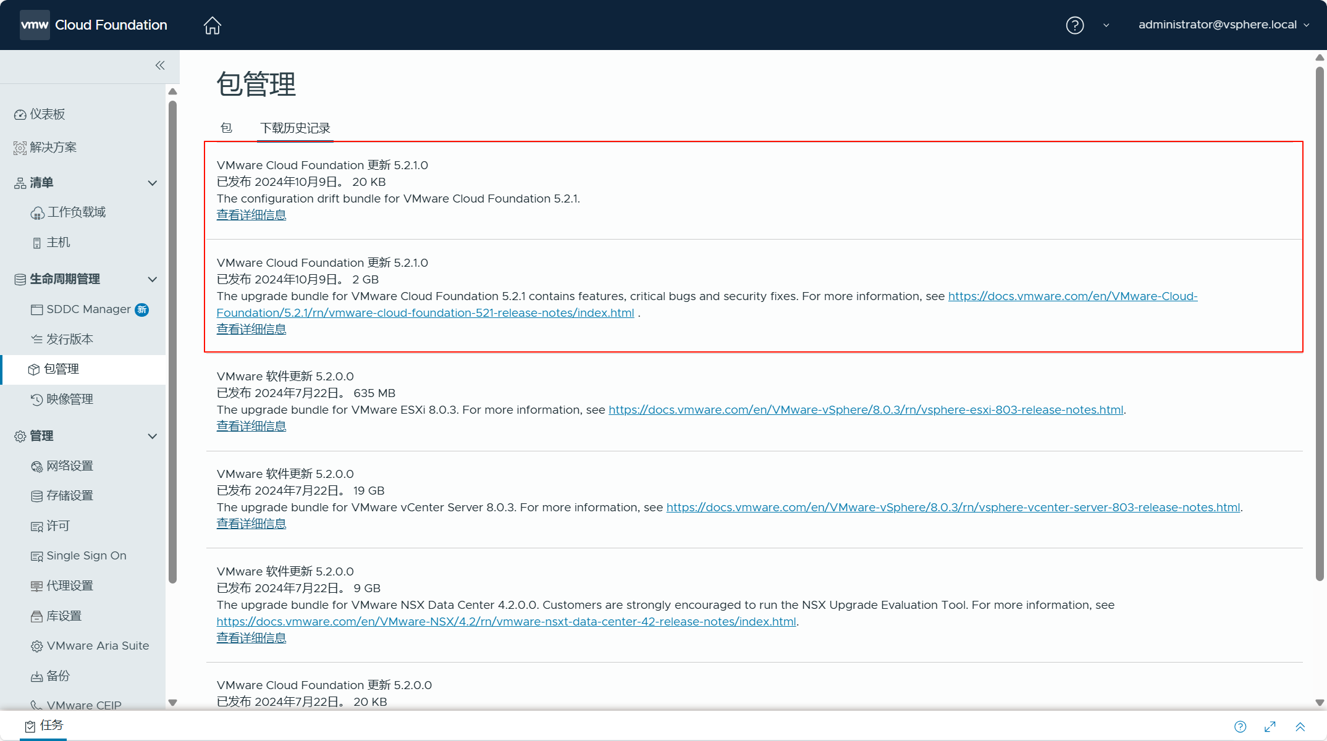
Task: Click the 许可 license icon
Action: tap(37, 526)
